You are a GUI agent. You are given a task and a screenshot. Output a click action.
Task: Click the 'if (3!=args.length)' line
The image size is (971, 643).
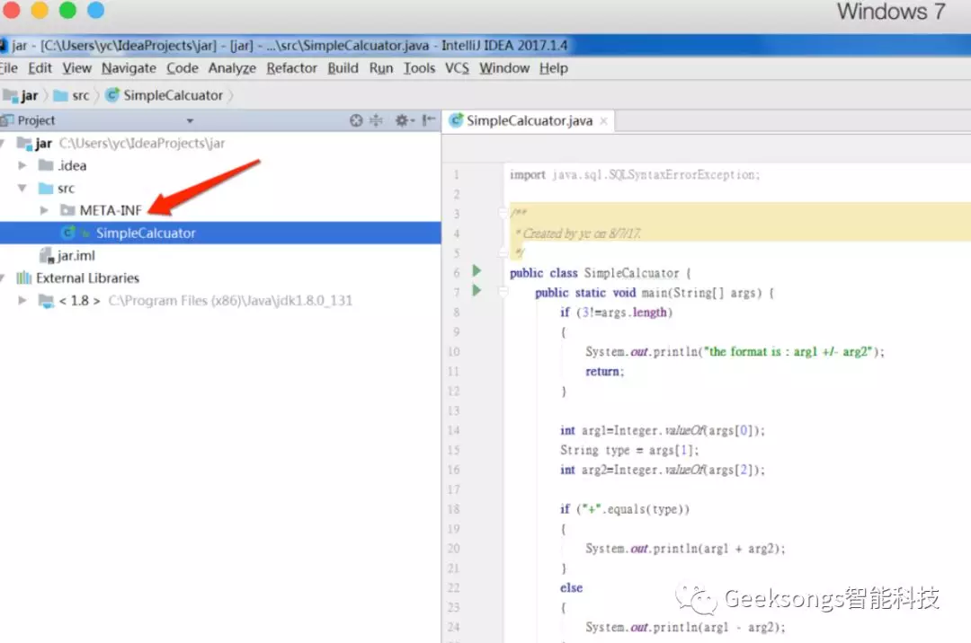tap(616, 313)
